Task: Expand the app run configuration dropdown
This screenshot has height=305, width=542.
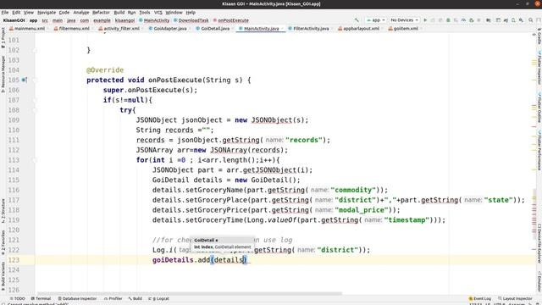Action: pyautogui.click(x=375, y=20)
